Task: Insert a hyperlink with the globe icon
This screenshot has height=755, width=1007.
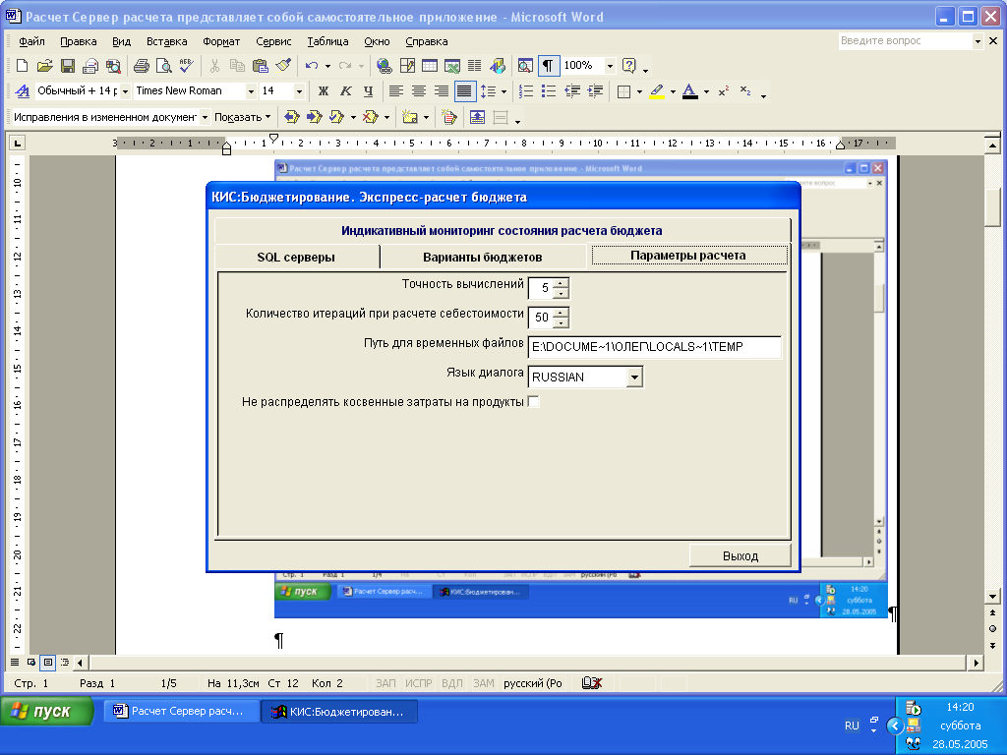Action: tap(385, 66)
